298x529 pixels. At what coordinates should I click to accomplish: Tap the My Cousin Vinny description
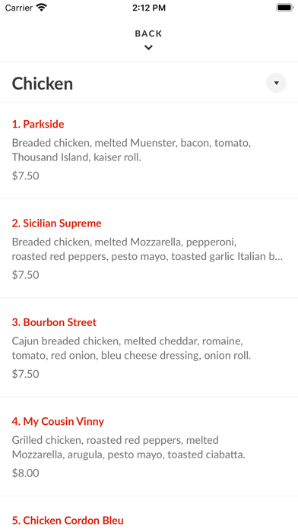point(128,448)
